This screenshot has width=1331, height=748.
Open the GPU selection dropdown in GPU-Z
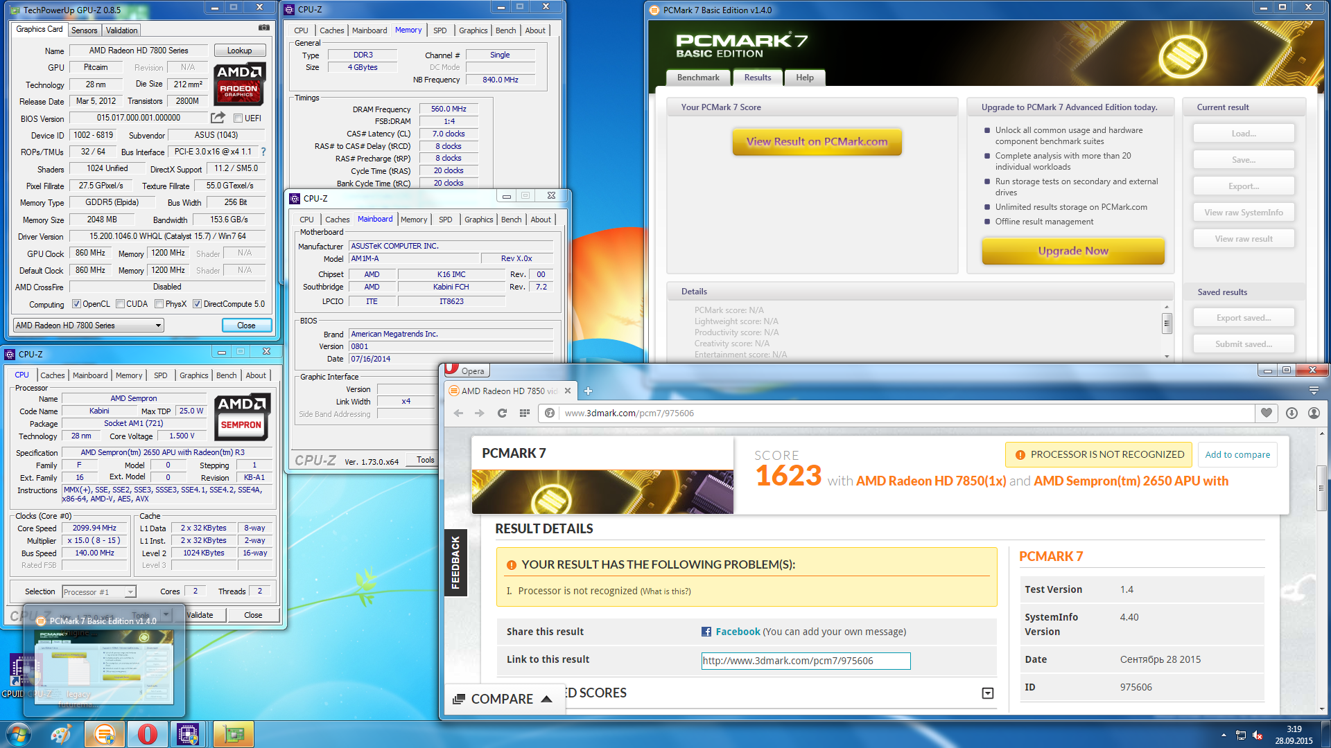click(x=88, y=325)
